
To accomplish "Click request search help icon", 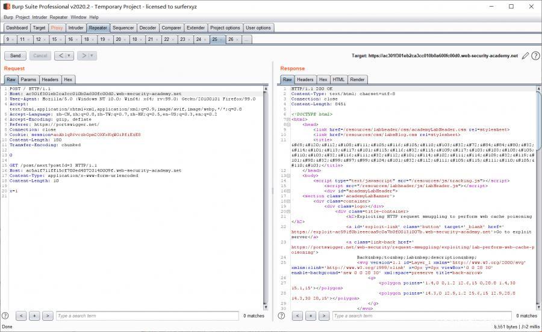I will 5,316.
